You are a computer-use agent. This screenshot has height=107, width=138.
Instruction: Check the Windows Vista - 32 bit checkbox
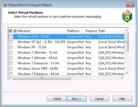point(11,37)
